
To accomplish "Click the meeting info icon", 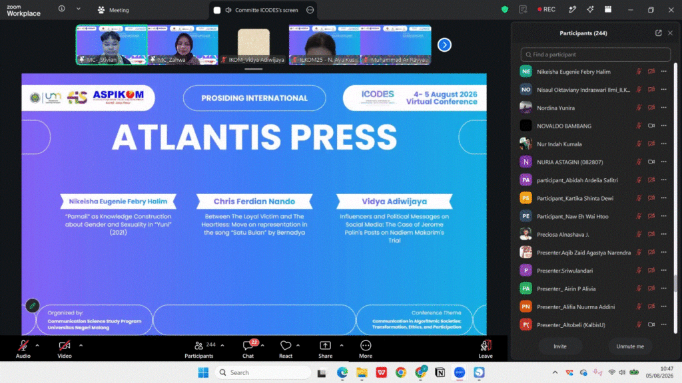I will (x=62, y=9).
